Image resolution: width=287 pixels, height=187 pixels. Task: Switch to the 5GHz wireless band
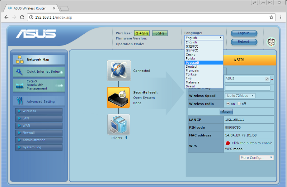160,33
